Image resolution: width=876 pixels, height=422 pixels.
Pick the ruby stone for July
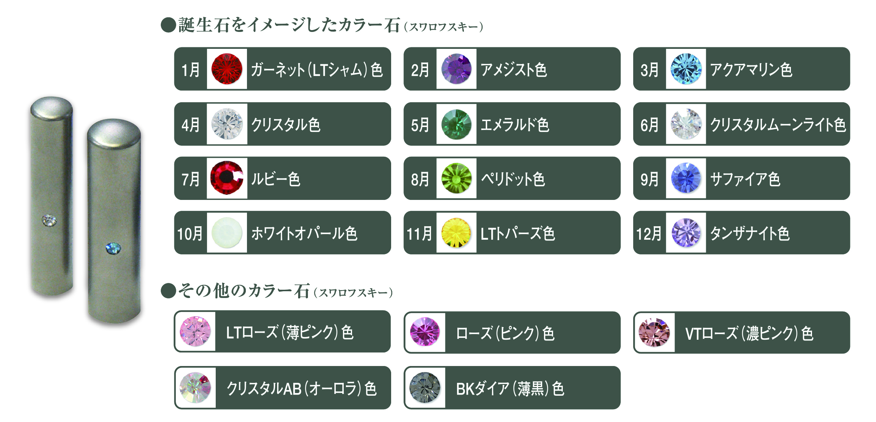(x=227, y=178)
